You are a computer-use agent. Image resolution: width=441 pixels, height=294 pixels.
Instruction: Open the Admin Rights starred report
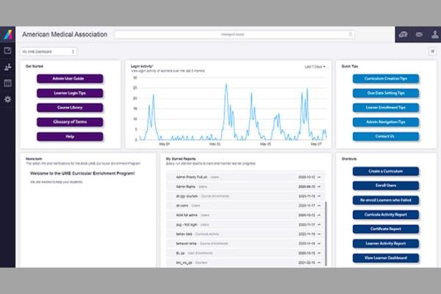(x=245, y=187)
